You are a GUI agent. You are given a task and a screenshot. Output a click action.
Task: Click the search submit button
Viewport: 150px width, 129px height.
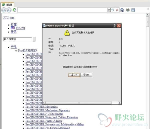[x=34, y=39]
